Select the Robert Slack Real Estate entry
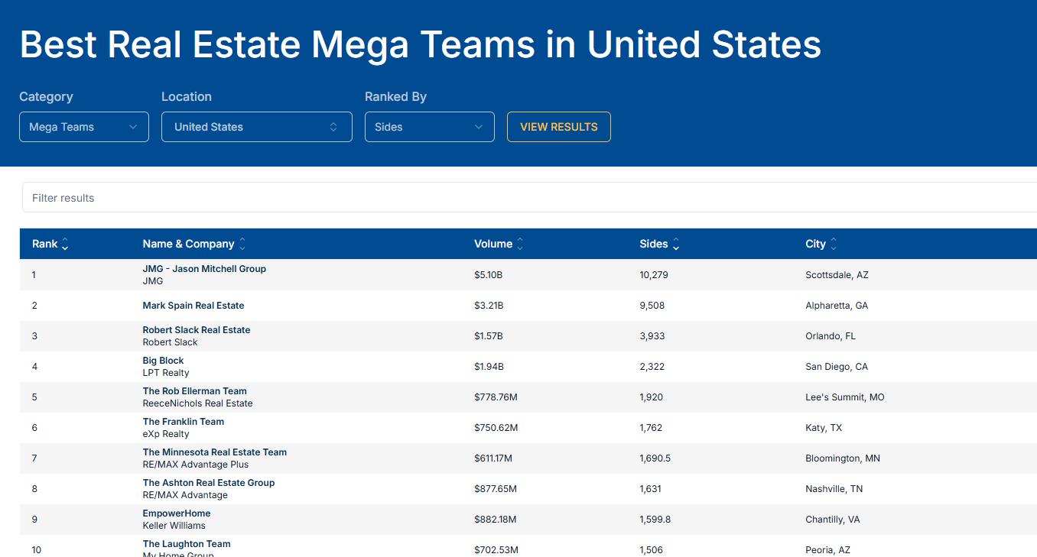The width and height of the screenshot is (1037, 557). point(197,330)
